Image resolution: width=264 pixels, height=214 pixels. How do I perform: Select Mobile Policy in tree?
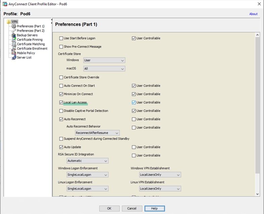click(x=26, y=53)
